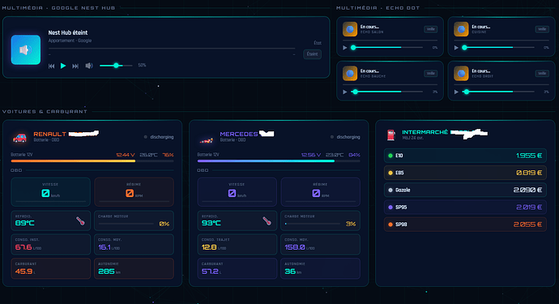Viewport: 559px width, 304px height.
Task: Set the Echo Salon volume slider
Action: (x=387, y=48)
